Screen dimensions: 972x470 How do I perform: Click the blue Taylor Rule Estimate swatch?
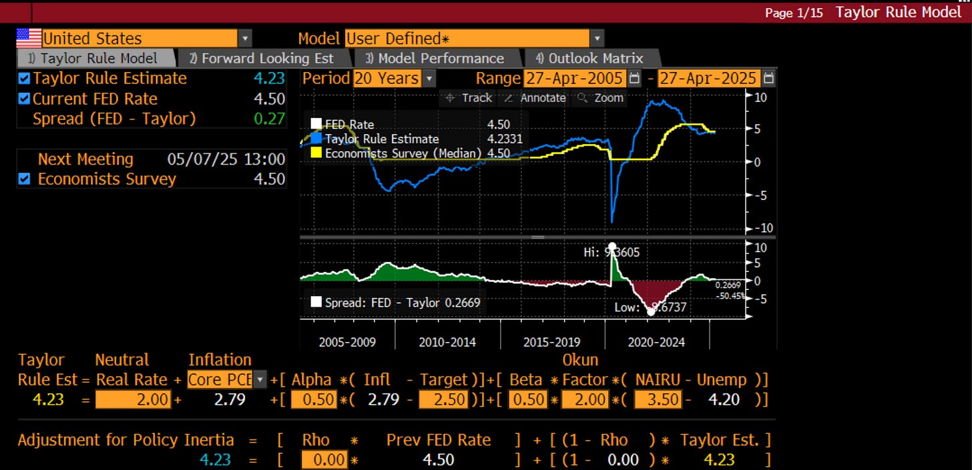click(316, 139)
